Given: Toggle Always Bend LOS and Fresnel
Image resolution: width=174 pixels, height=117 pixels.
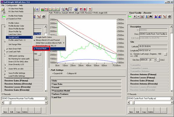Looking at the screenshot, I should (x=49, y=40).
